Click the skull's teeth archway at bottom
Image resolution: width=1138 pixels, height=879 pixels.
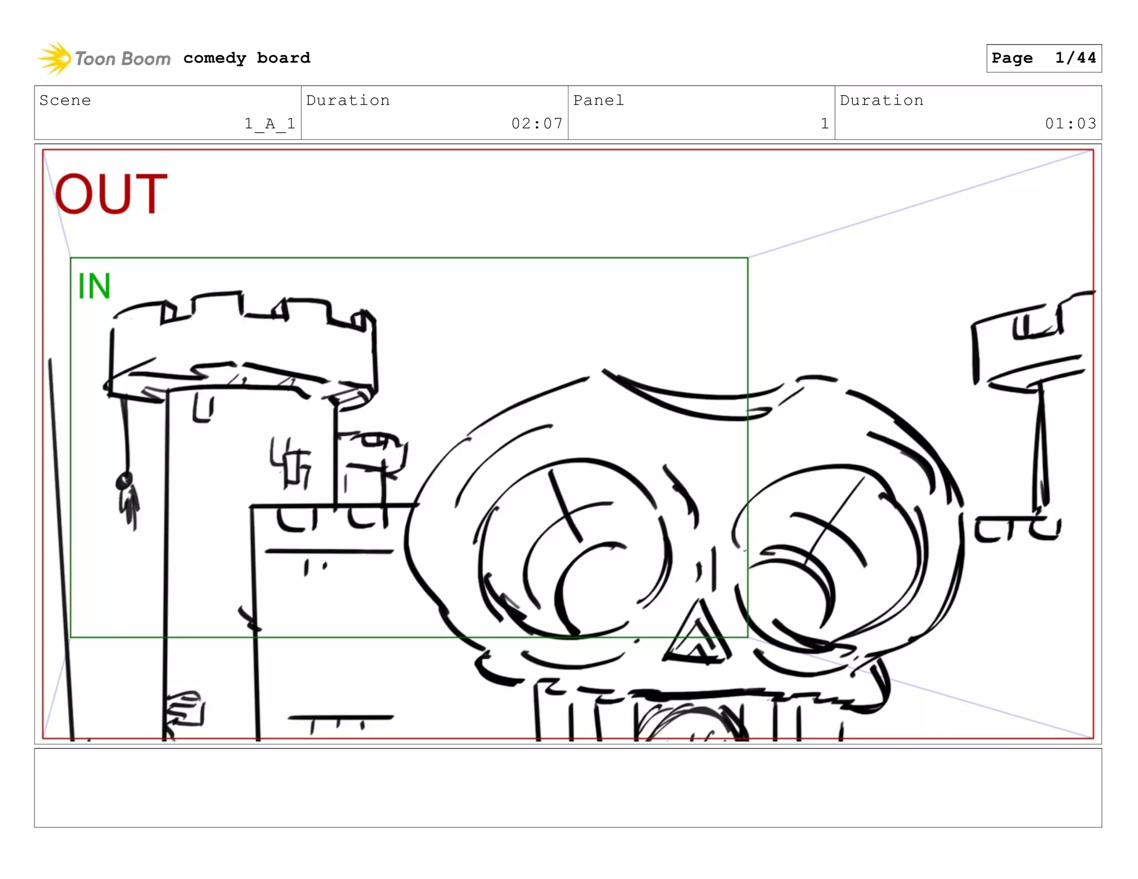[689, 720]
